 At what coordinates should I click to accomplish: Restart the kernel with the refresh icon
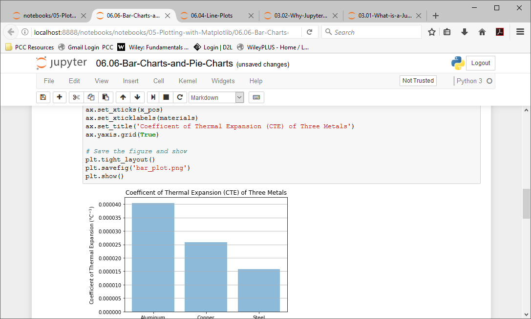pos(180,97)
